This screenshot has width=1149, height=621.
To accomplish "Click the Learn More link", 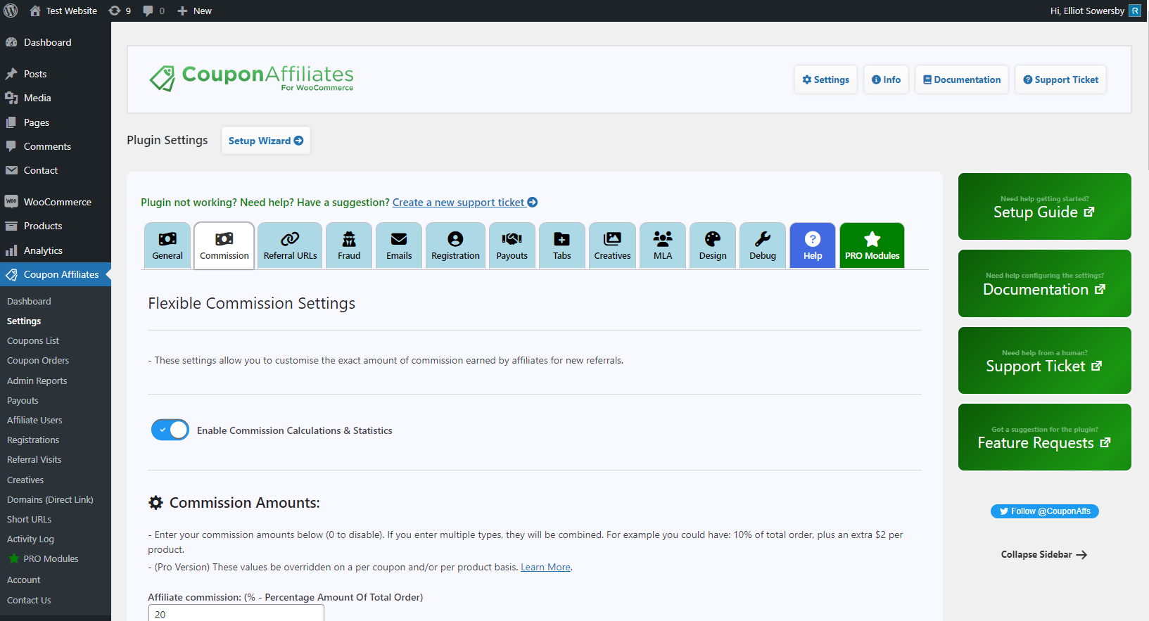I will [545, 567].
